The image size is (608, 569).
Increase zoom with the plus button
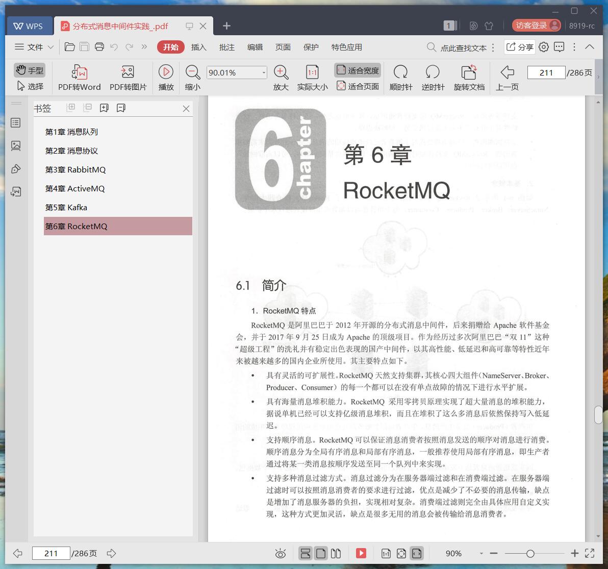click(x=575, y=553)
